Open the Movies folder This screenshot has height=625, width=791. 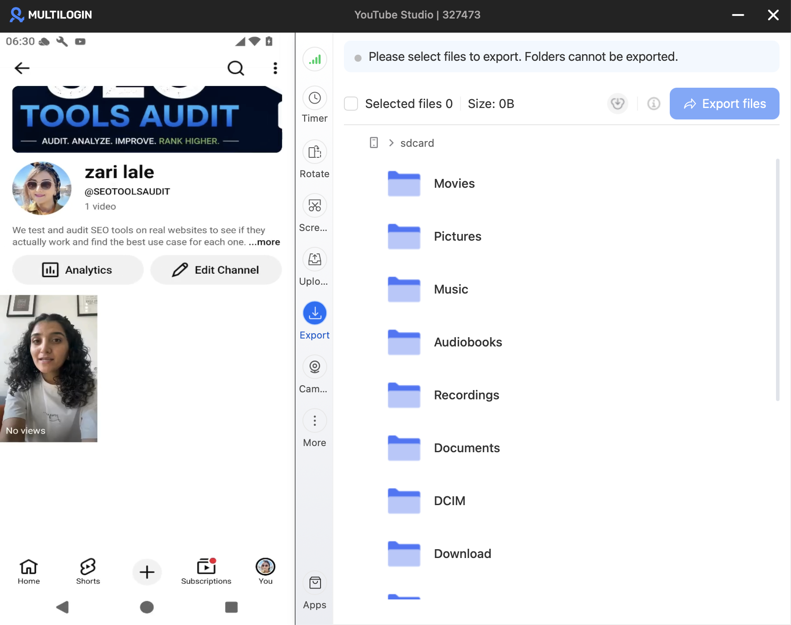coord(454,183)
